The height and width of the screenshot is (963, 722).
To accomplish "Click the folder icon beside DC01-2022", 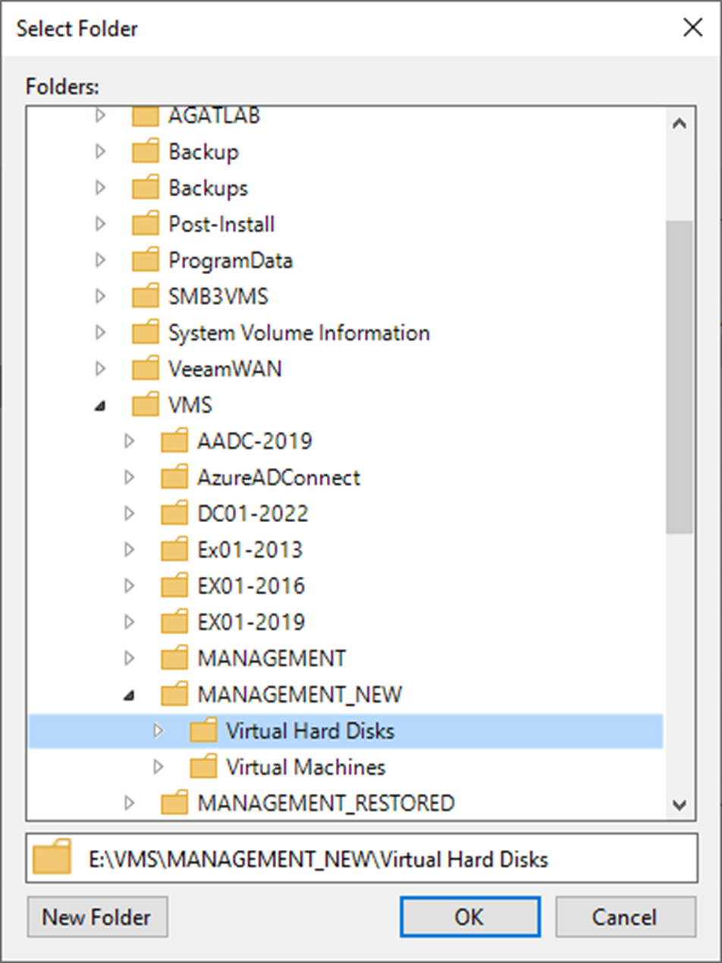I will pos(174,514).
